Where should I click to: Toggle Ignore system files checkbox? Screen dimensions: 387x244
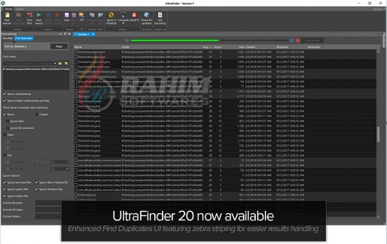coord(5,189)
